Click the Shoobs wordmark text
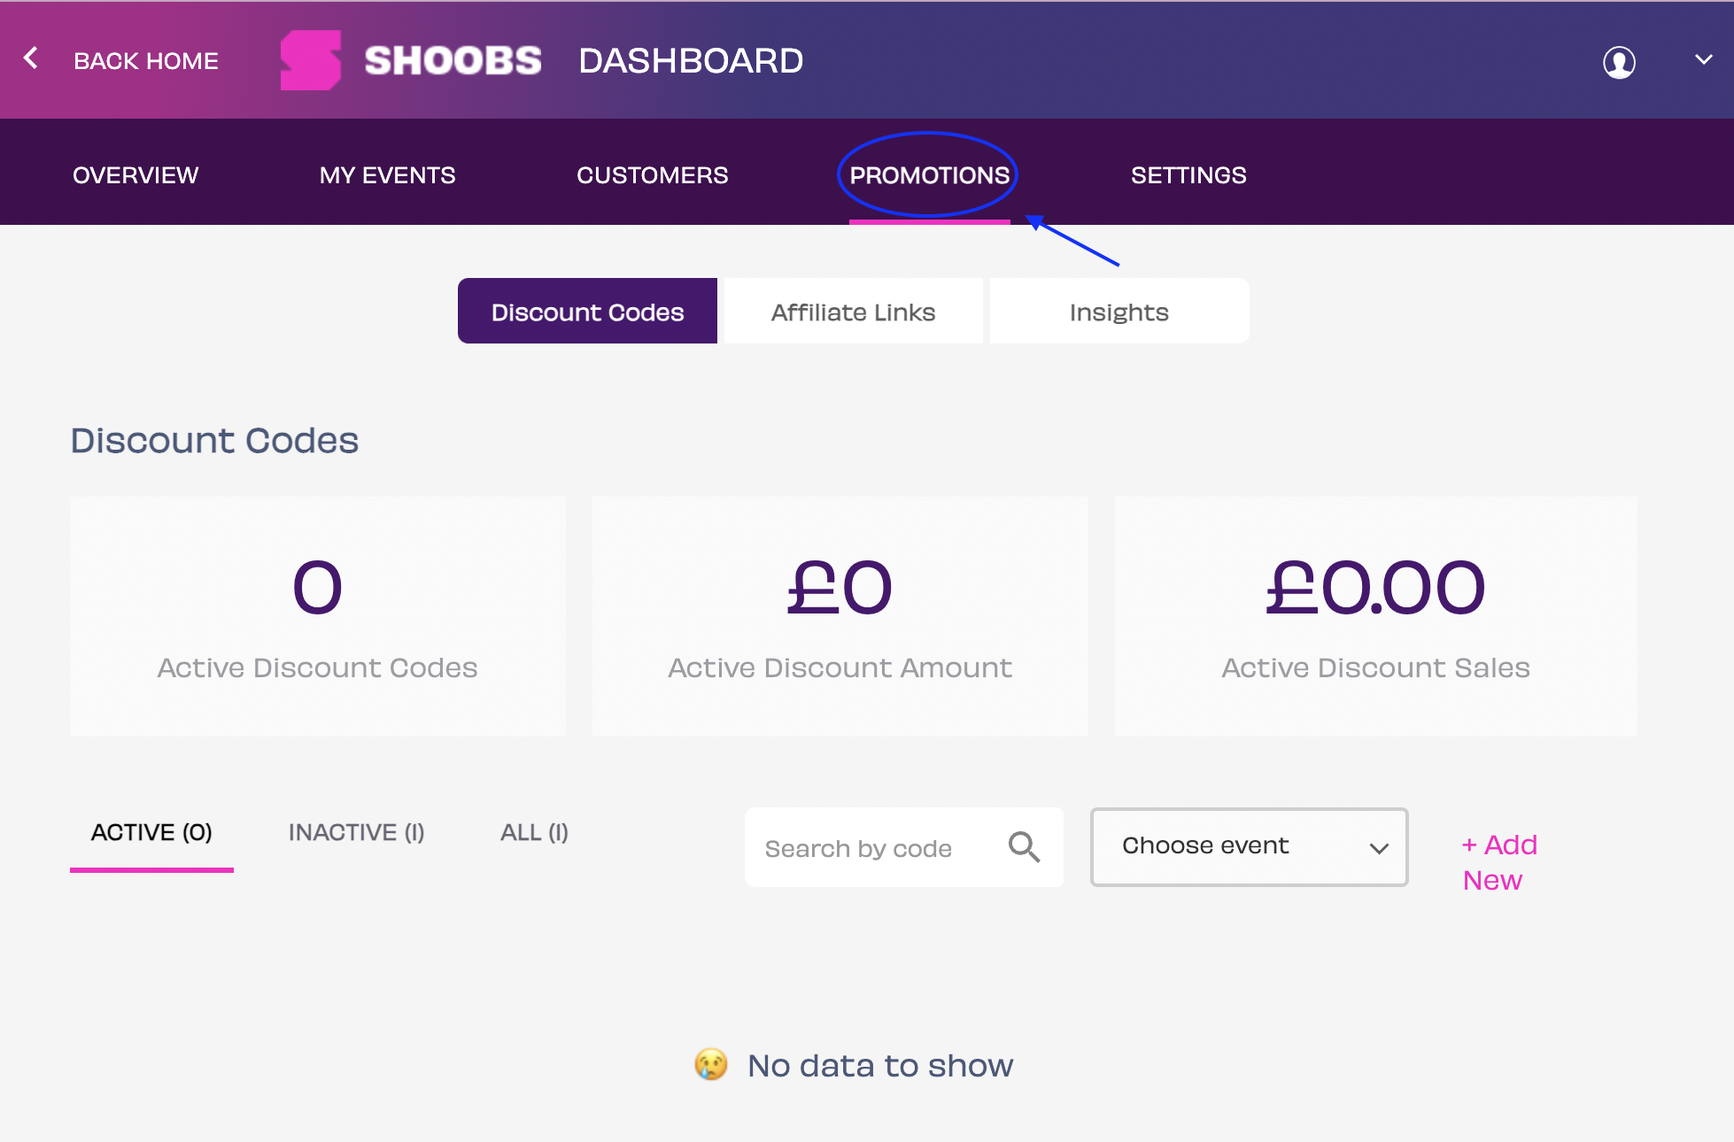Image resolution: width=1734 pixels, height=1142 pixels. [453, 60]
